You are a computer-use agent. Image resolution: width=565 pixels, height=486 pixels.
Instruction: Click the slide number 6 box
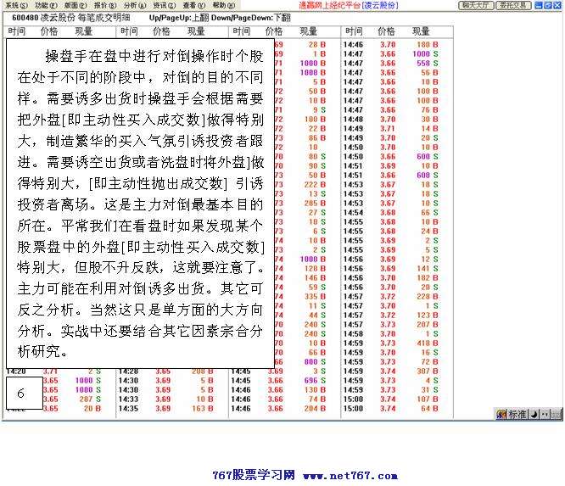click(21, 394)
